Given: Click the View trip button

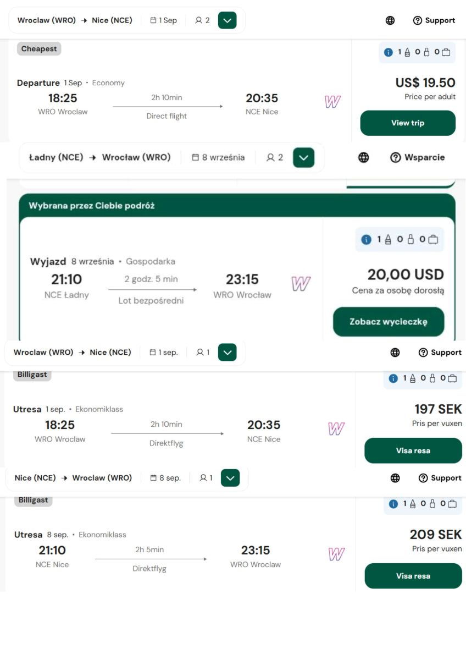Looking at the screenshot, I should point(408,123).
